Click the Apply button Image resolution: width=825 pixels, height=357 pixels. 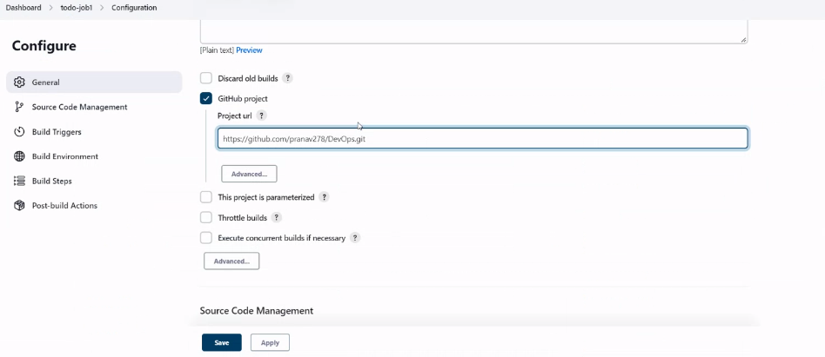point(270,342)
